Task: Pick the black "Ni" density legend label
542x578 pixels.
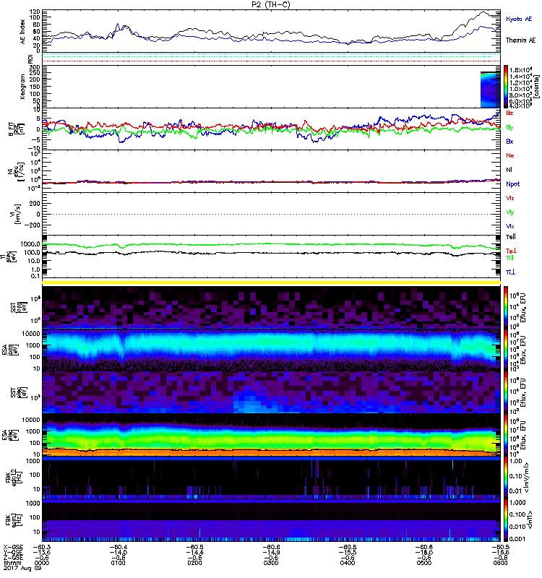Action: 509,170
